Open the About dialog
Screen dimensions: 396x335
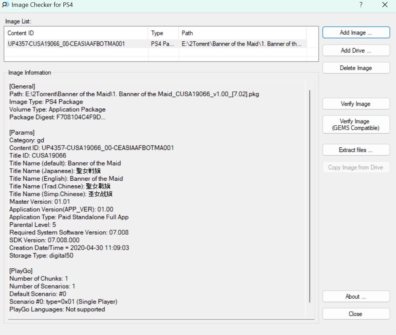pos(356,296)
